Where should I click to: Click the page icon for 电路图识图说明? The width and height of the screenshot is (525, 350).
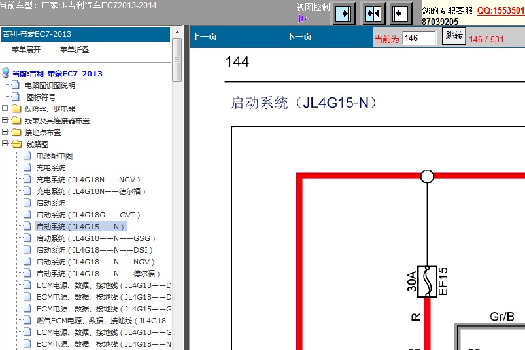coord(16,85)
